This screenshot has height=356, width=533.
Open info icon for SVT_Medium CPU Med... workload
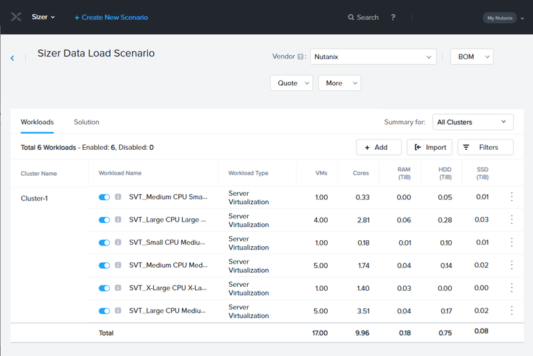tap(118, 265)
